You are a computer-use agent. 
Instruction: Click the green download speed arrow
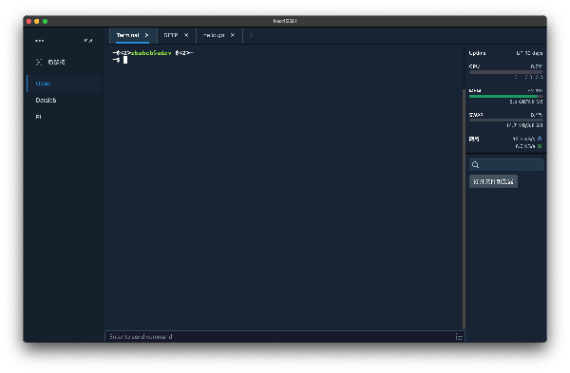click(540, 146)
